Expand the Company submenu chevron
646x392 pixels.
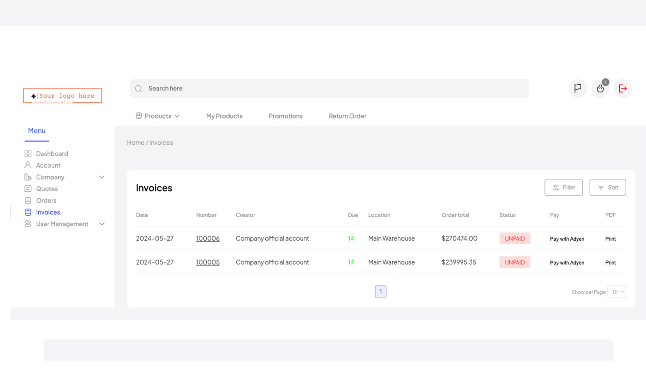click(102, 177)
